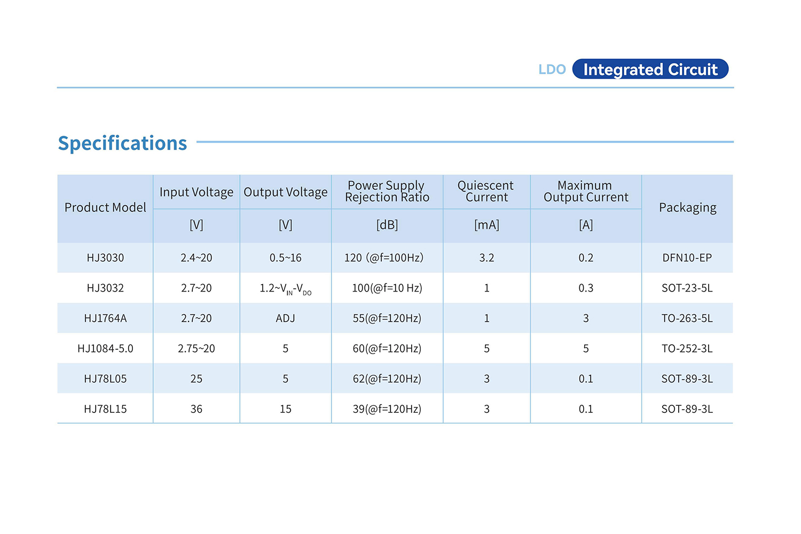This screenshot has width=801, height=534.
Task: Select the HJ1764A row label
Action: coord(105,318)
